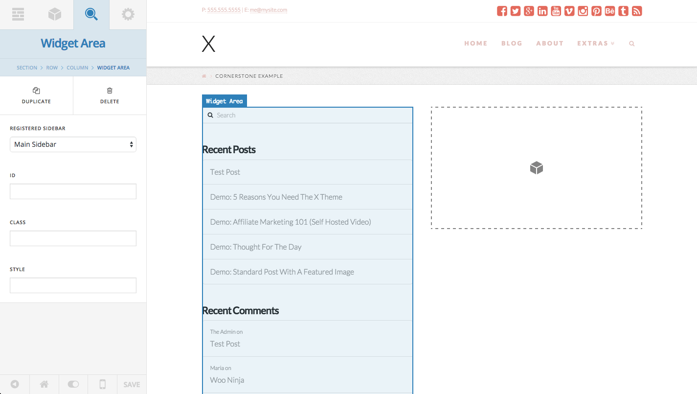Open the BLOG menu item
The image size is (697, 394).
tap(512, 43)
